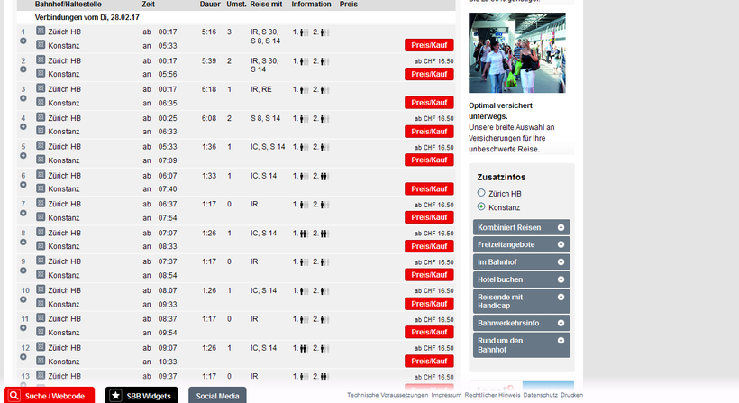This screenshot has width=739, height=403.
Task: Click the Konstanz station icon arriving 10:33
Action: [41, 361]
